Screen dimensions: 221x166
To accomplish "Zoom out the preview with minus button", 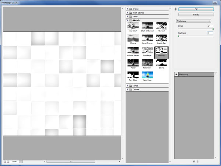I will pos(5,162).
